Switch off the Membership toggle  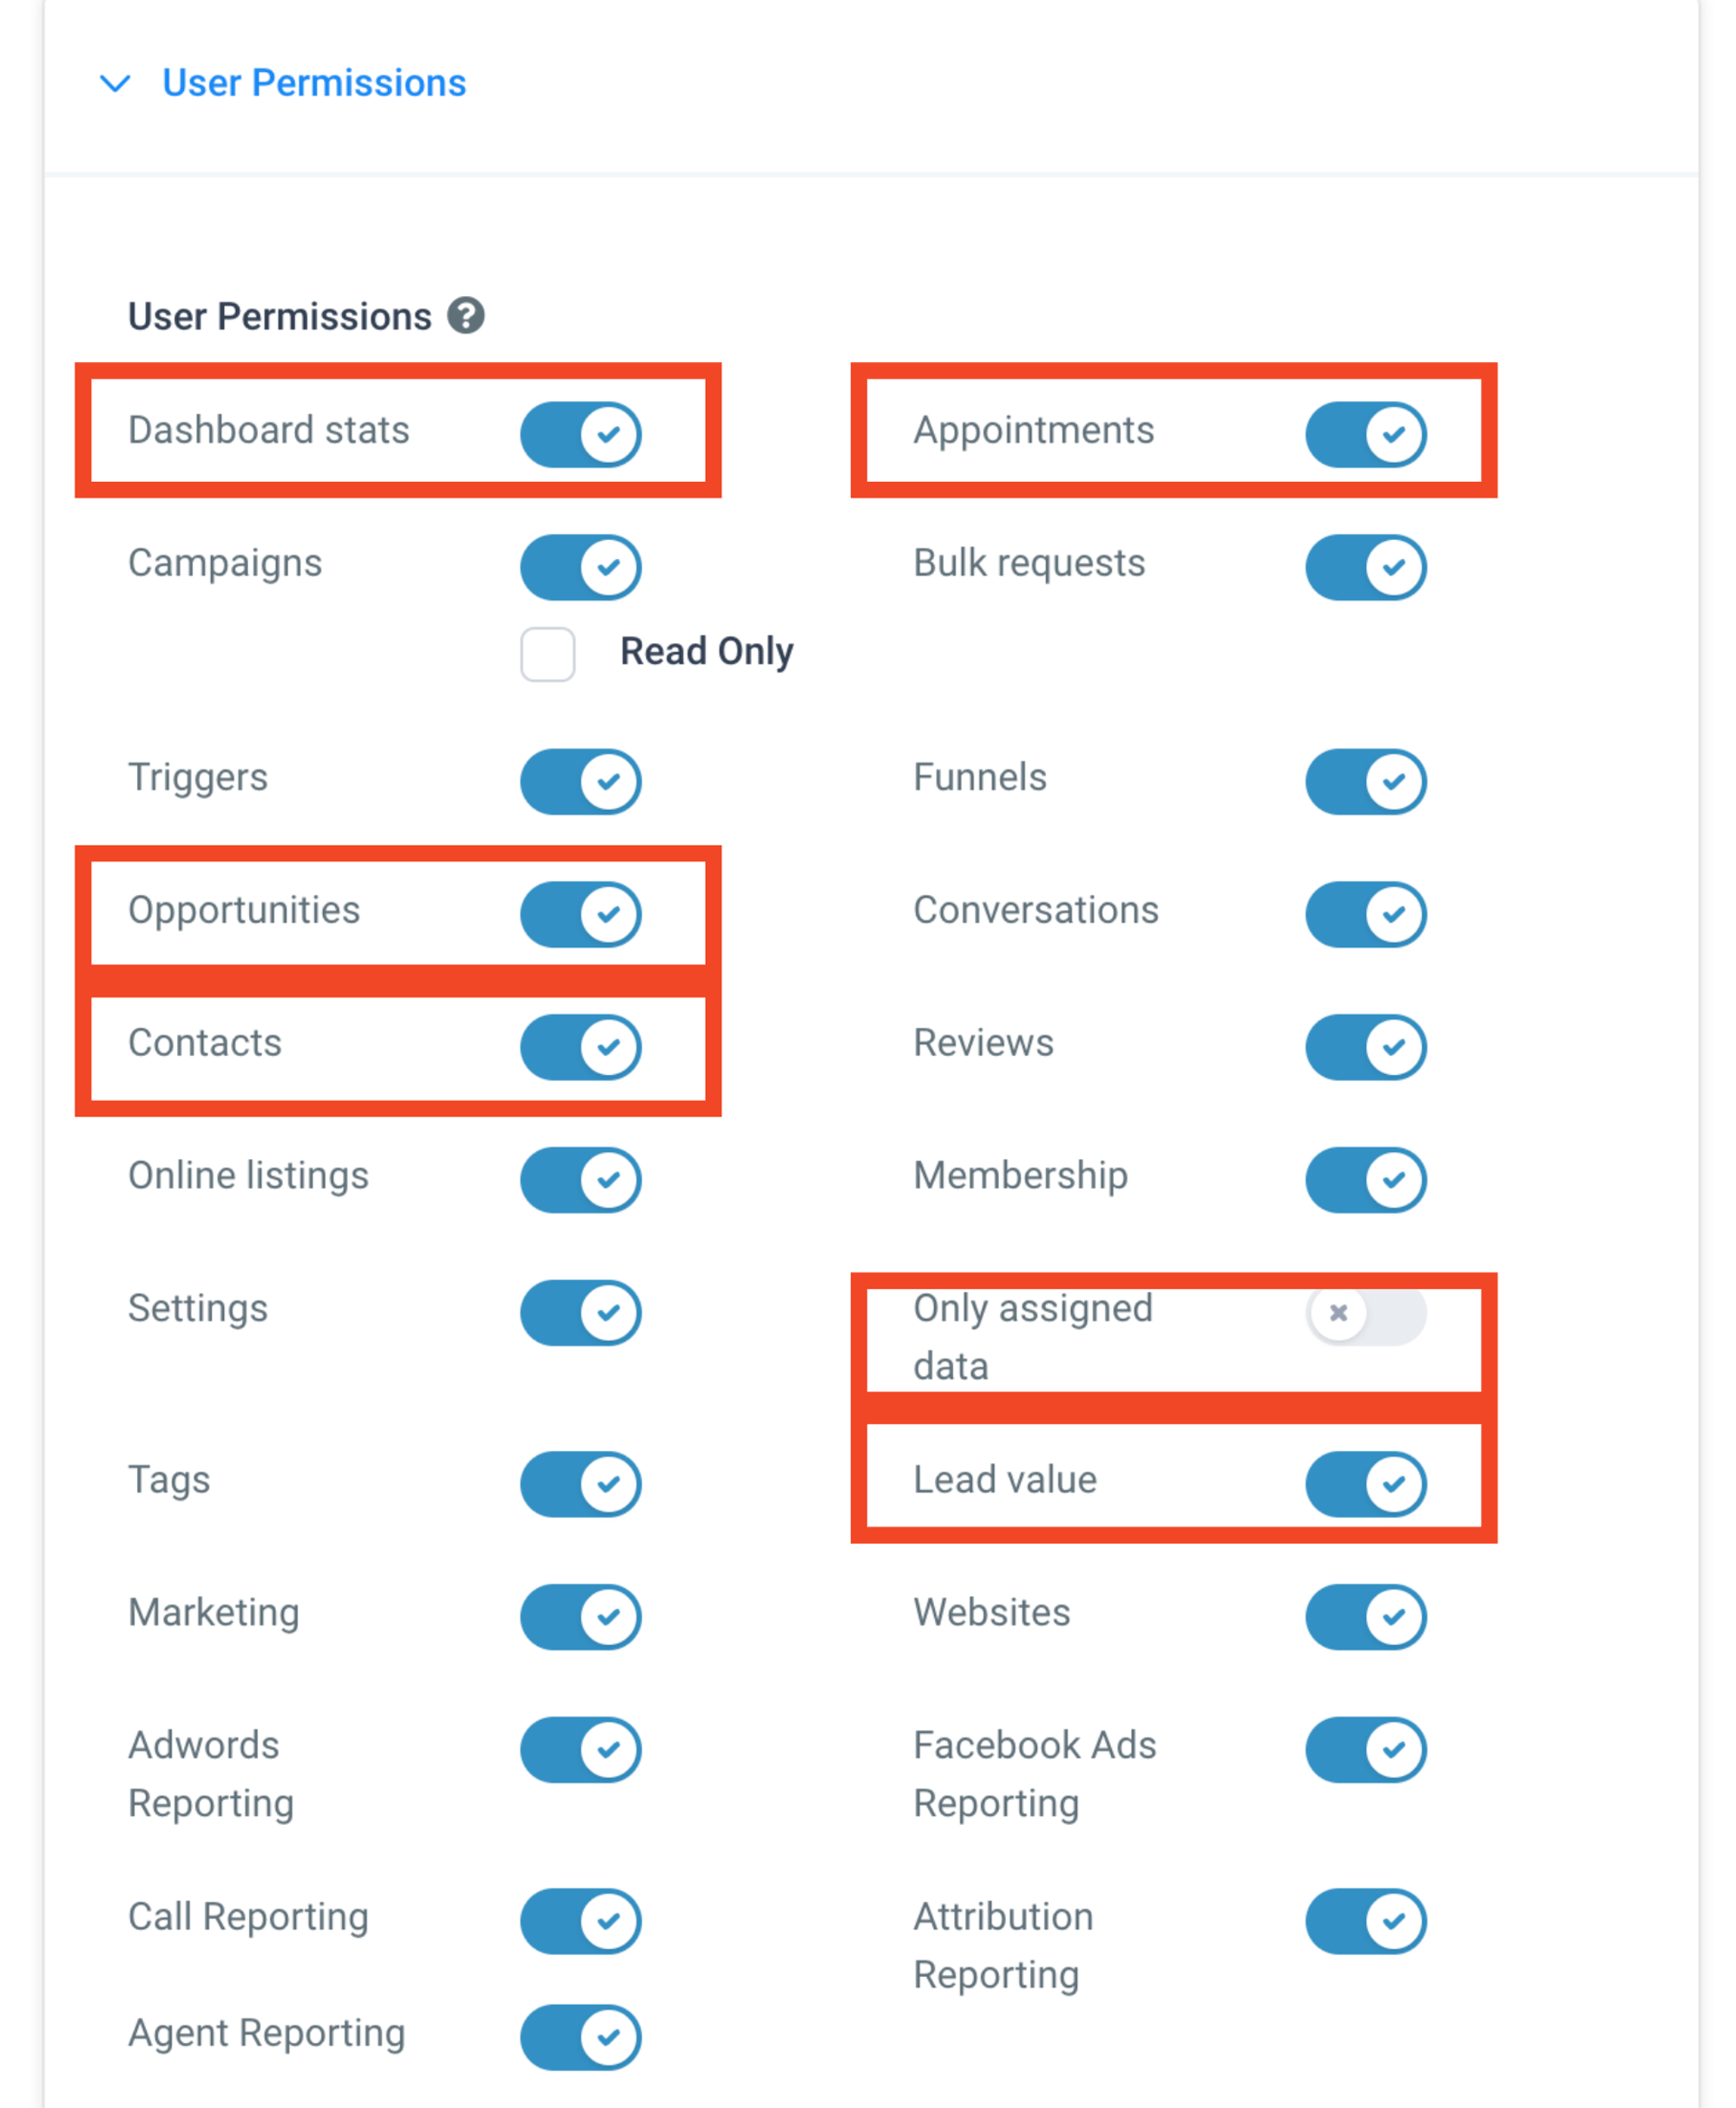click(x=1365, y=1180)
